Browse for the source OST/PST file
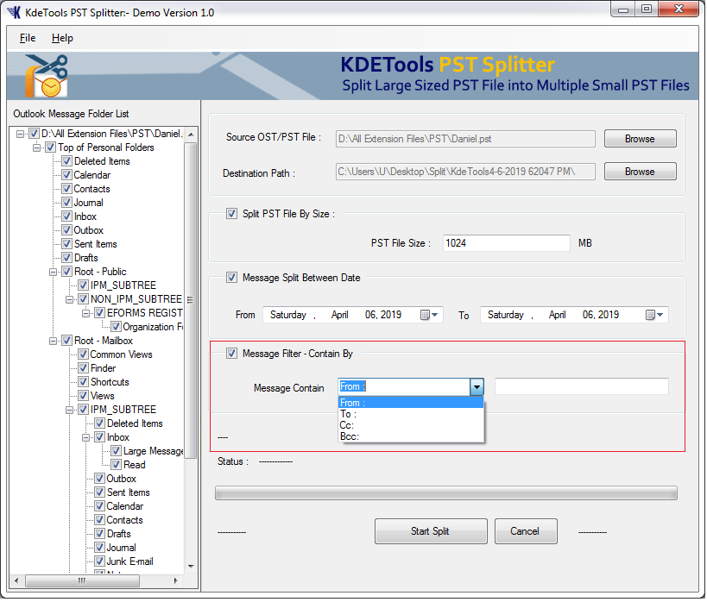Screen dimensions: 707x602 (640, 139)
